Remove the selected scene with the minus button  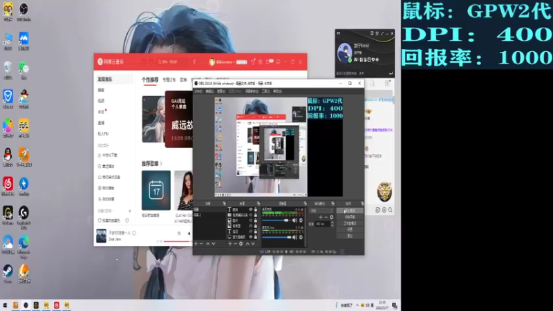201,244
